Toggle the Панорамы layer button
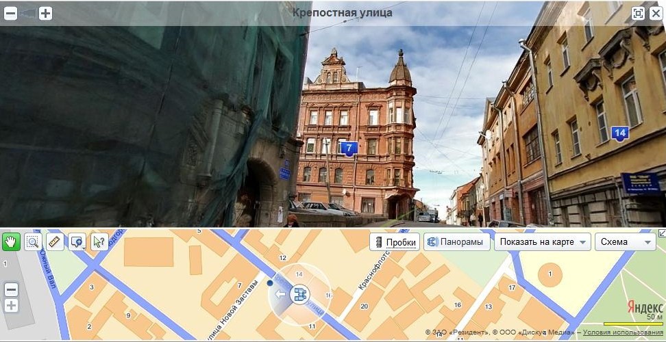666x342 pixels. point(454,242)
